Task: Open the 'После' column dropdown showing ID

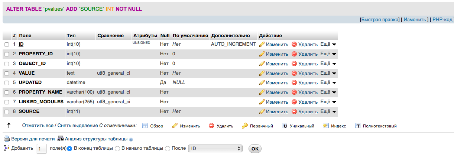Action: [215, 149]
